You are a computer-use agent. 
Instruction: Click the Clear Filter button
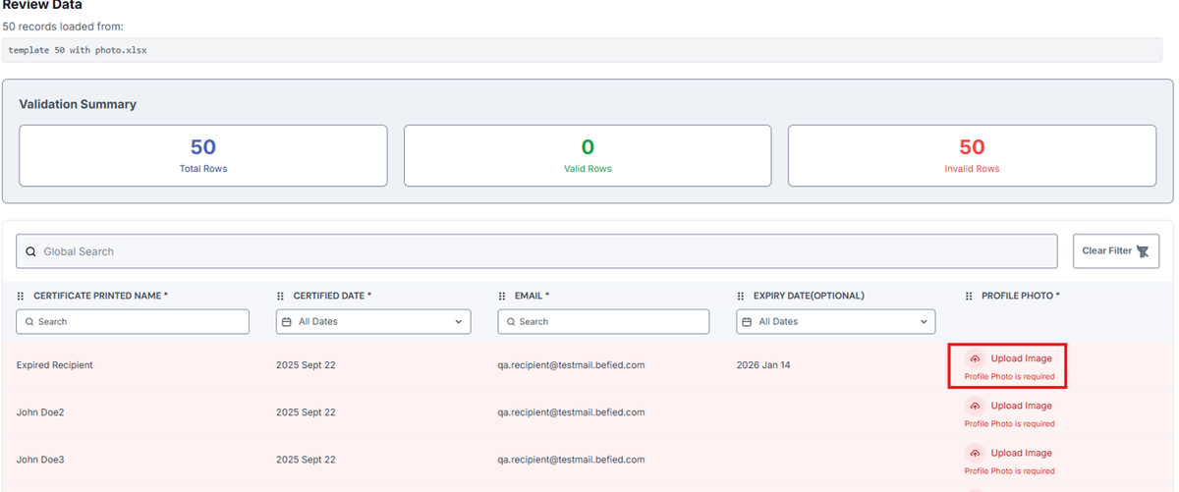tap(1115, 251)
